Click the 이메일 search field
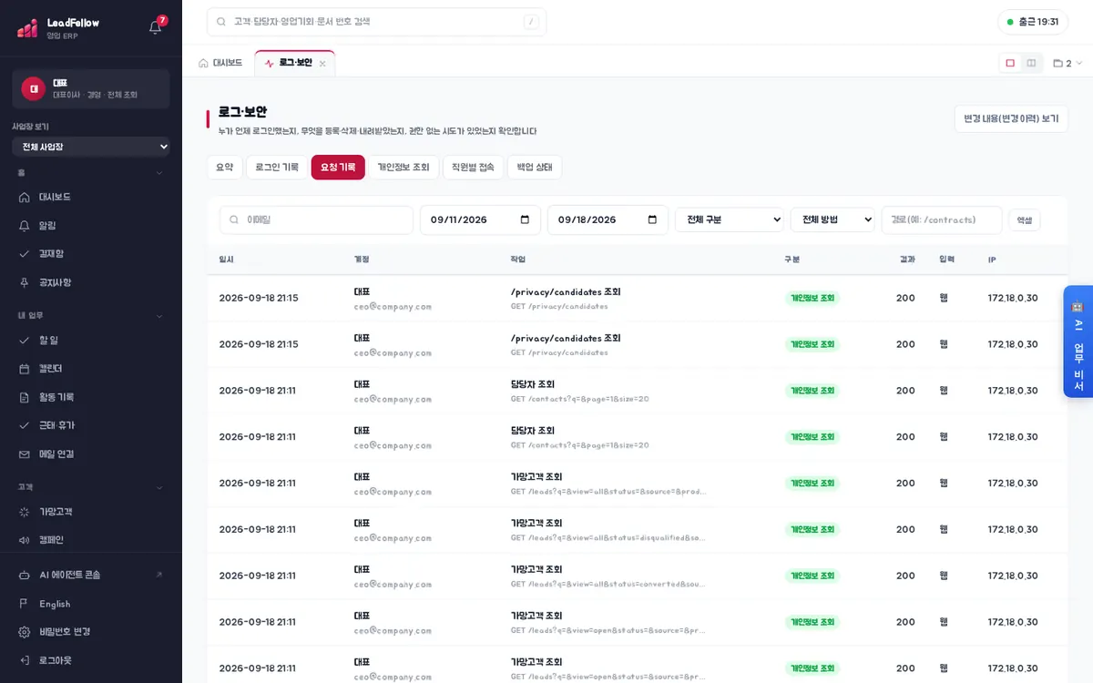 pos(316,219)
